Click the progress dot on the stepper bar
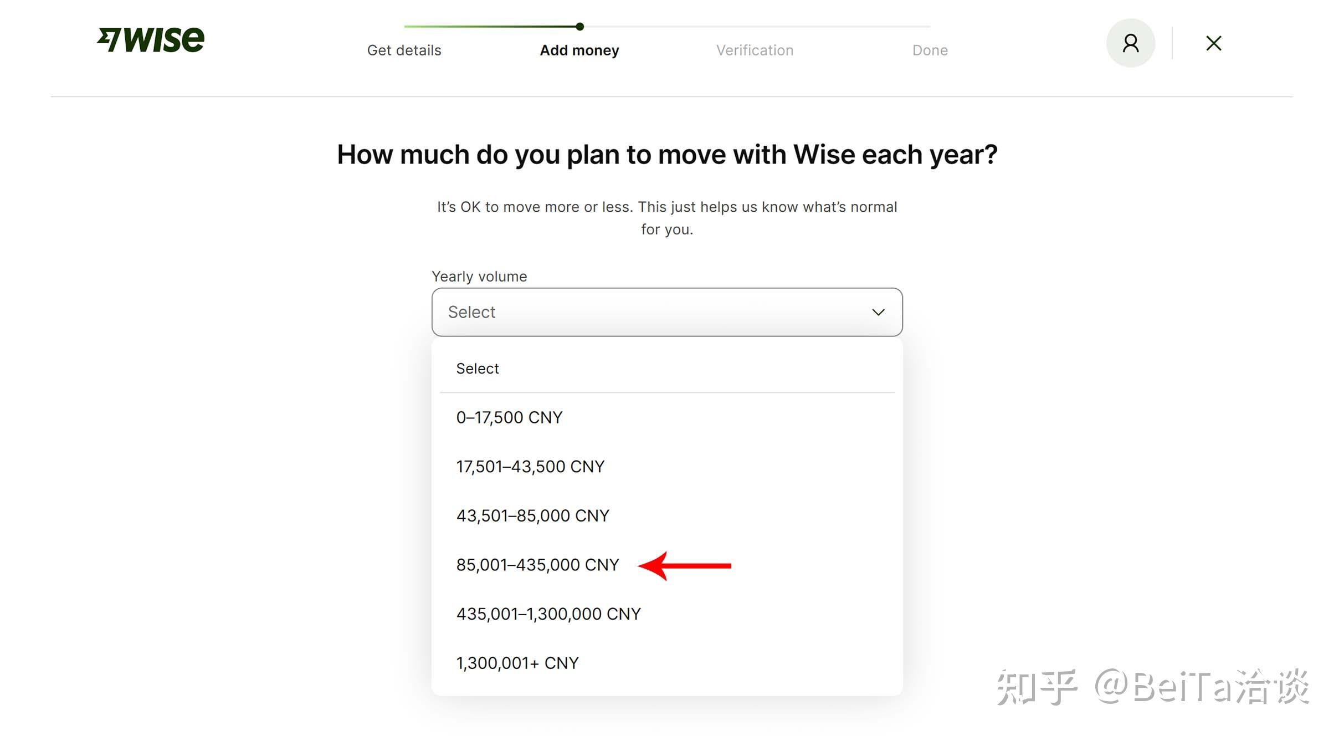 [x=579, y=26]
